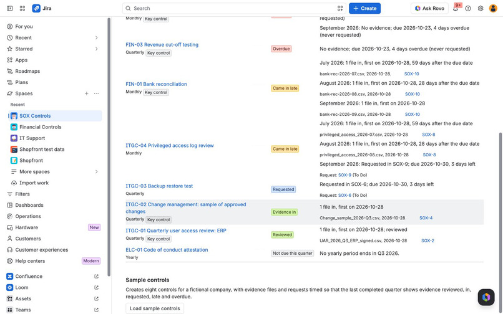Click the Confluence app icon

click(9, 276)
